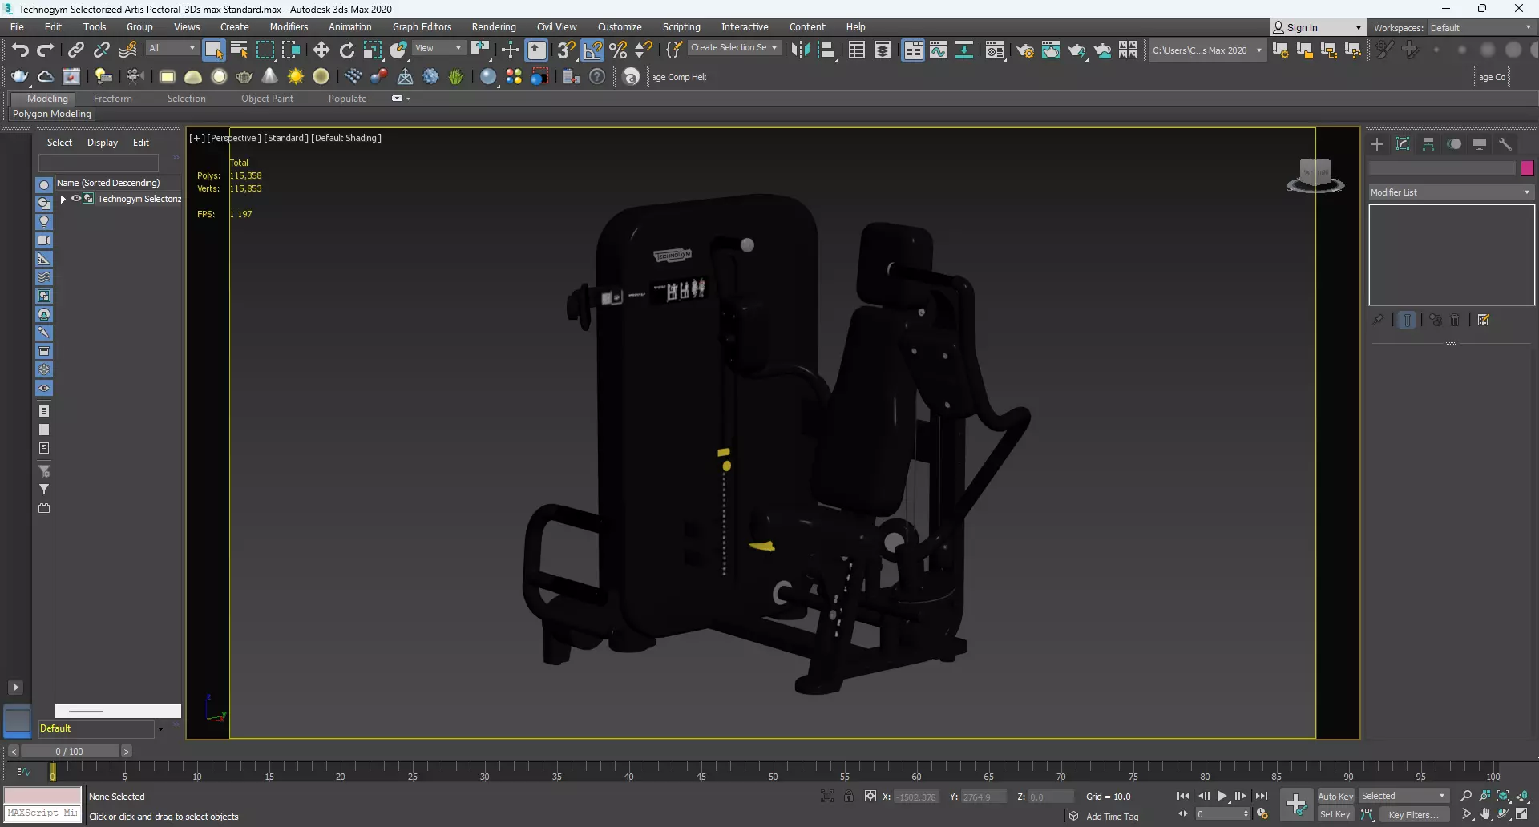Open the Utilities wrench panel tab
The image size is (1539, 827).
[x=1505, y=144]
